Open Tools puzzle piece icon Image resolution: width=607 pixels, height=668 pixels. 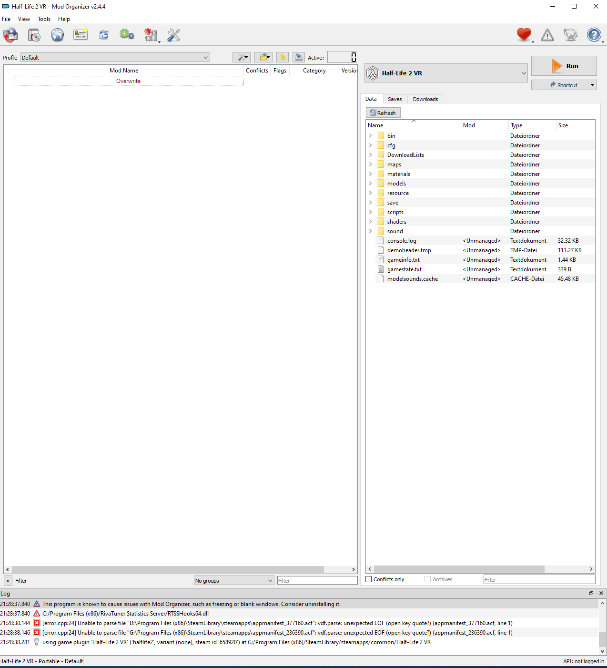(151, 35)
